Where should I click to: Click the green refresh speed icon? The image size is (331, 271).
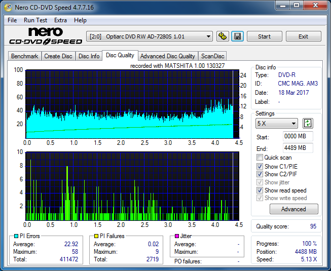[308, 124]
